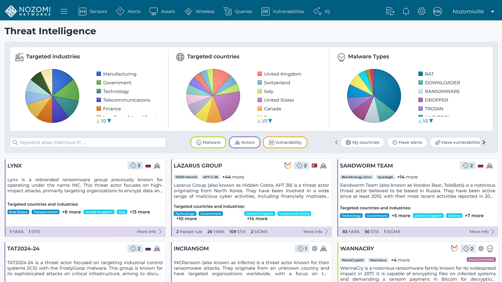The image size is (502, 282).
Task: Toggle the Malware filter chip
Action: tap(208, 142)
